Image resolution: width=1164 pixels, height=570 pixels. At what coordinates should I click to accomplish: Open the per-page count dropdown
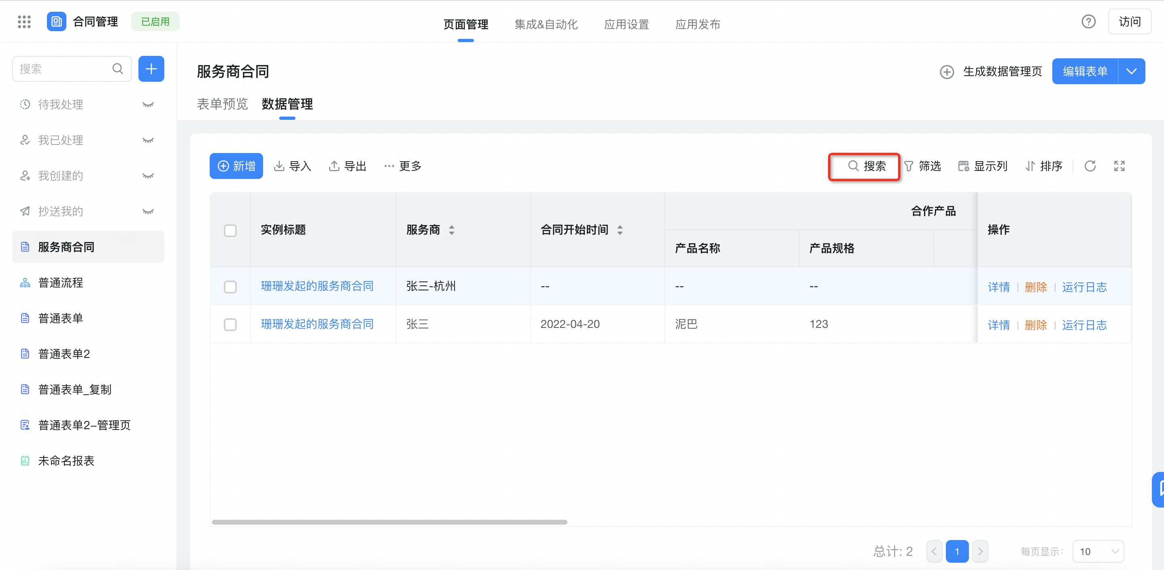1098,551
